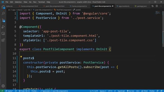Switch to the home.component.ts tab

tap(79, 6)
